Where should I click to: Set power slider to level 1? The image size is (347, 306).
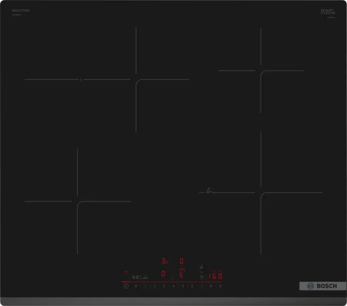pos(145,286)
